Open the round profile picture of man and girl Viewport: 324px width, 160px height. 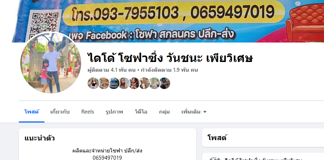(51, 63)
